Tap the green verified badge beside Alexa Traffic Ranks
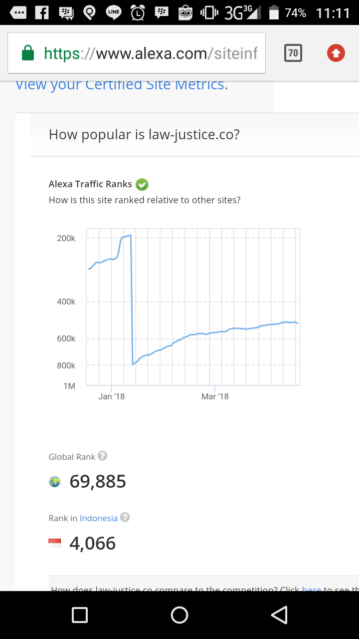Viewport: 359px width, 639px height. click(142, 184)
